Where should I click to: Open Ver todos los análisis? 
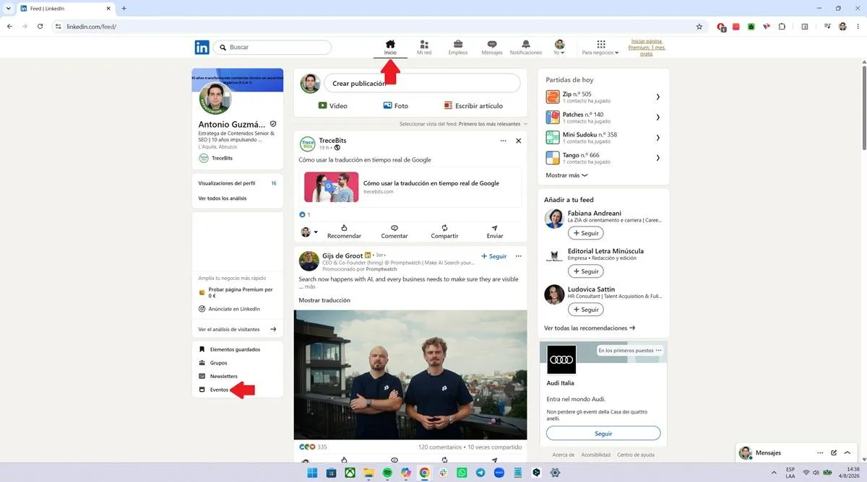pyautogui.click(x=223, y=198)
